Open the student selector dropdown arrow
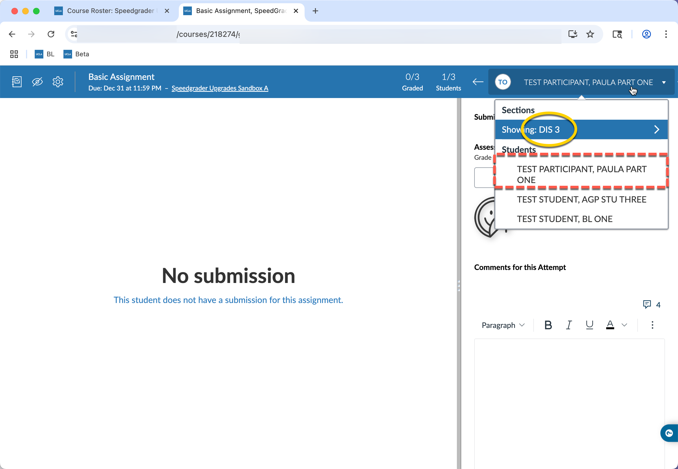This screenshot has width=678, height=469. click(664, 82)
